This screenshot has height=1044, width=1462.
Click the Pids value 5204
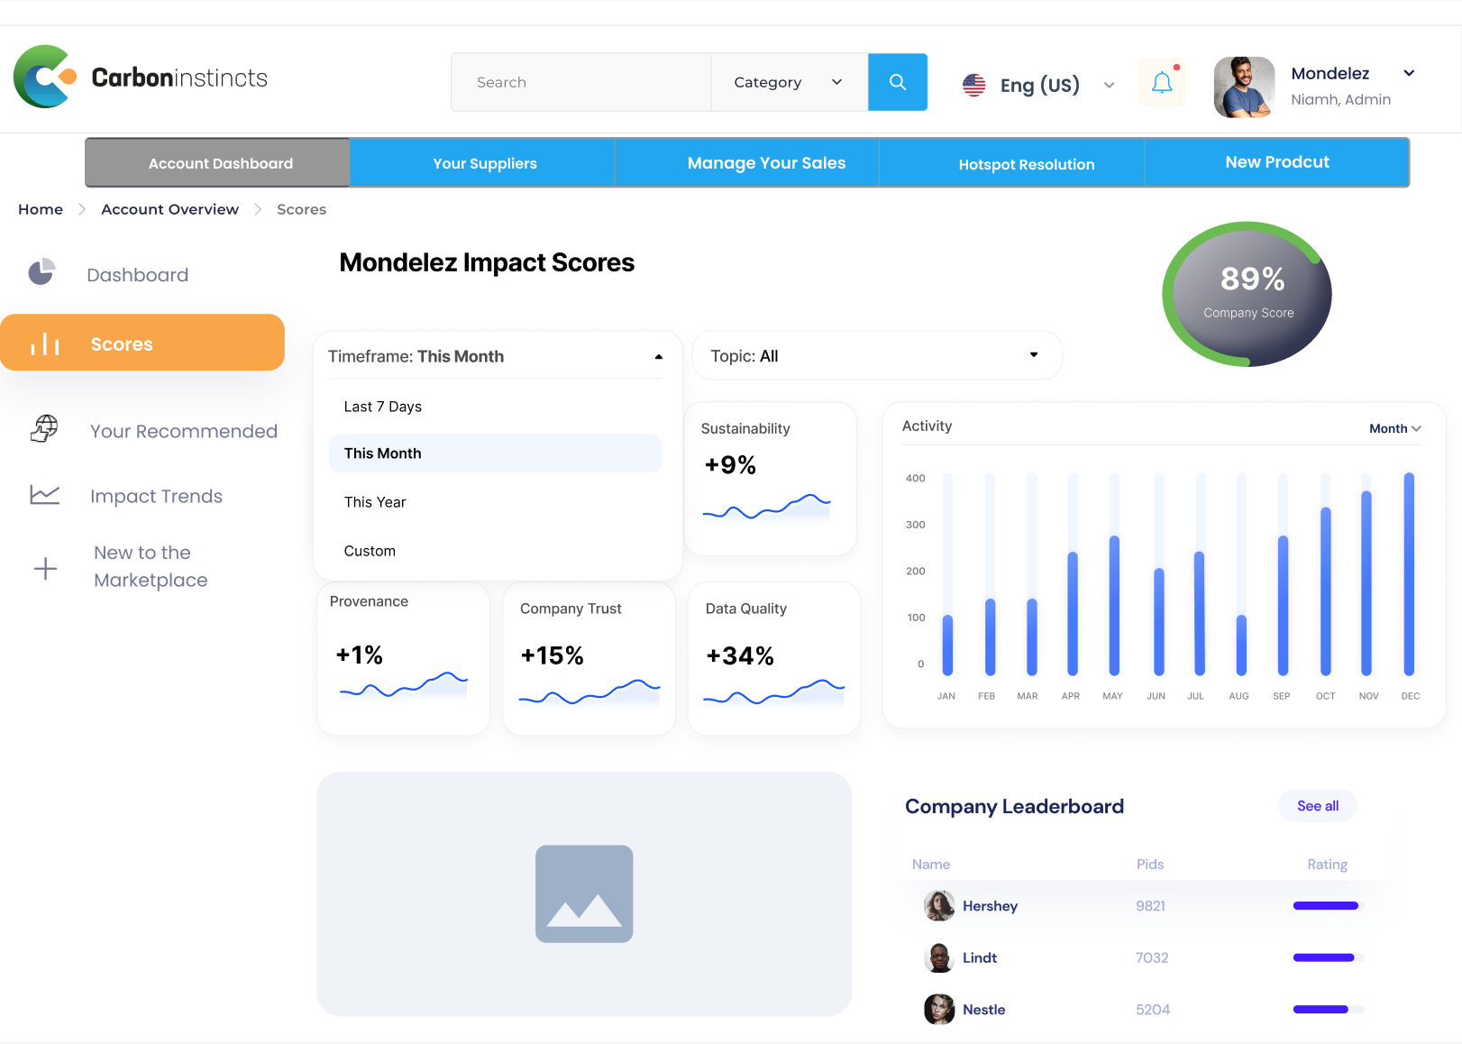(x=1153, y=1010)
